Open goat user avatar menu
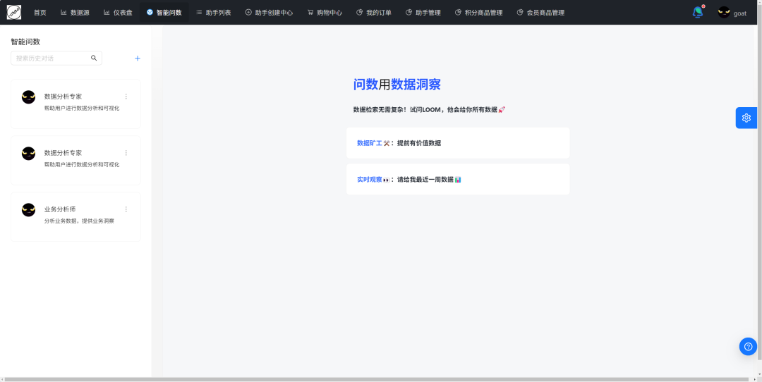 point(724,13)
